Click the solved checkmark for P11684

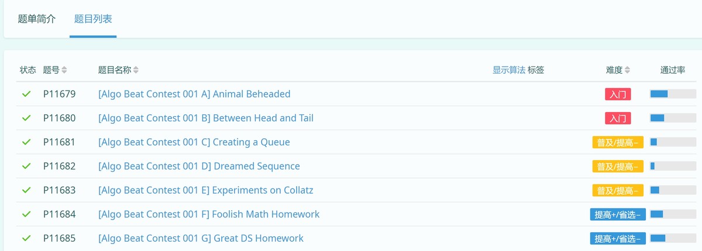click(x=26, y=214)
